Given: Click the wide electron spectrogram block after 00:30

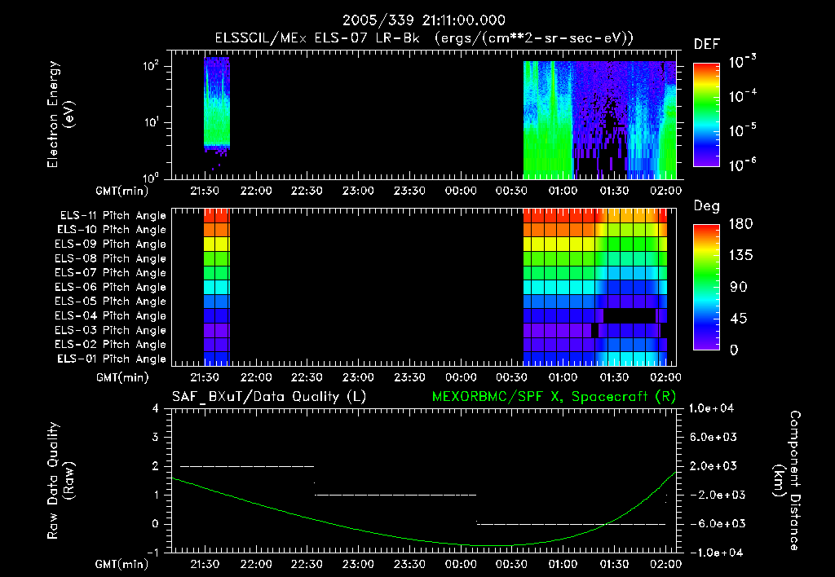Looking at the screenshot, I should [x=599, y=120].
